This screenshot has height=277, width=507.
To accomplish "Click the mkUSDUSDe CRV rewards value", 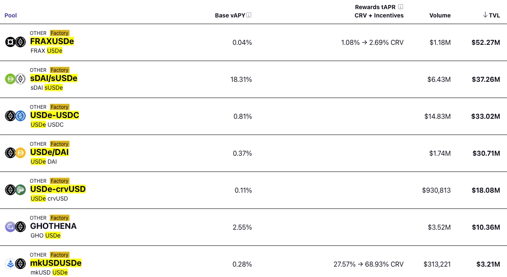I will [369, 264].
